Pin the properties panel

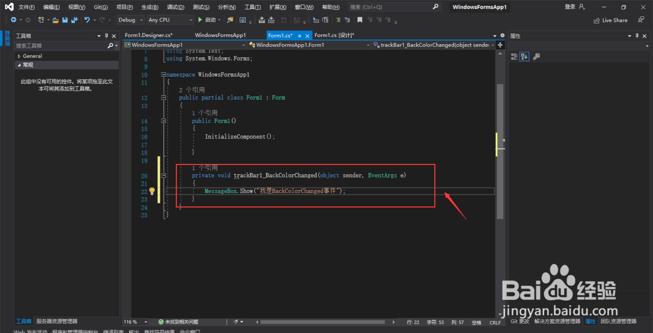point(637,36)
